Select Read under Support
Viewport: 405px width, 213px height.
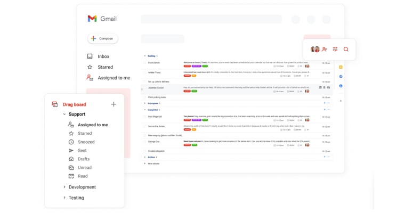click(x=78, y=176)
